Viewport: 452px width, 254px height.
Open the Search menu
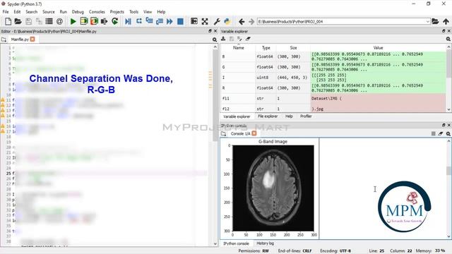(x=31, y=12)
